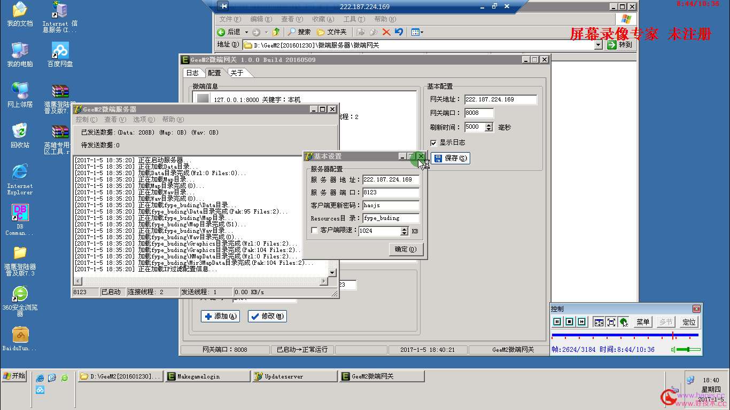
Task: Enable 客户端限速 checkbox
Action: pyautogui.click(x=314, y=231)
